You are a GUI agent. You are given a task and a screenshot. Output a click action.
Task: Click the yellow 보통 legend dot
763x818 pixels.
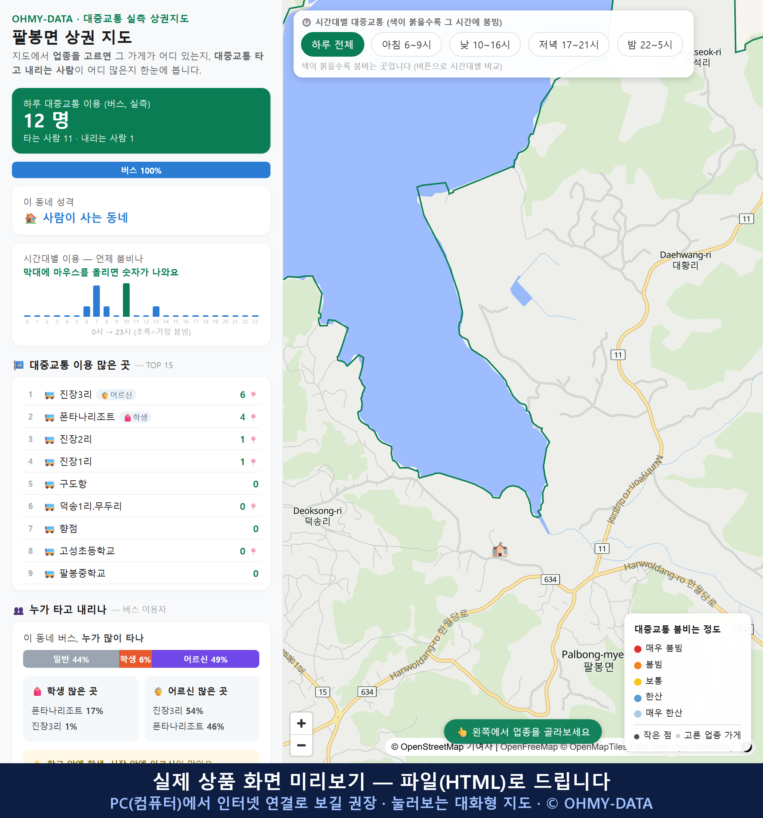[637, 682]
